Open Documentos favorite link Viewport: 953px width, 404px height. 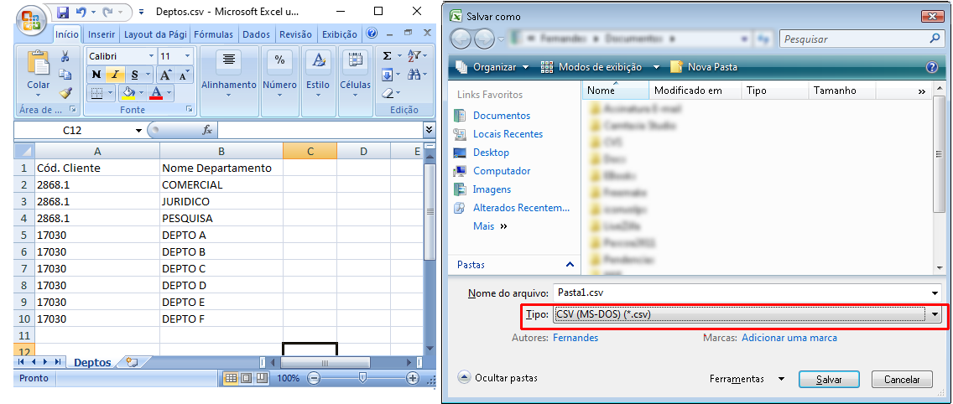(502, 116)
